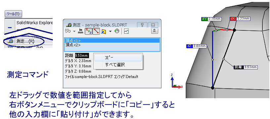
Task: Click the dY 3.16mm callout in the model view
Action: pyautogui.click(x=211, y=19)
